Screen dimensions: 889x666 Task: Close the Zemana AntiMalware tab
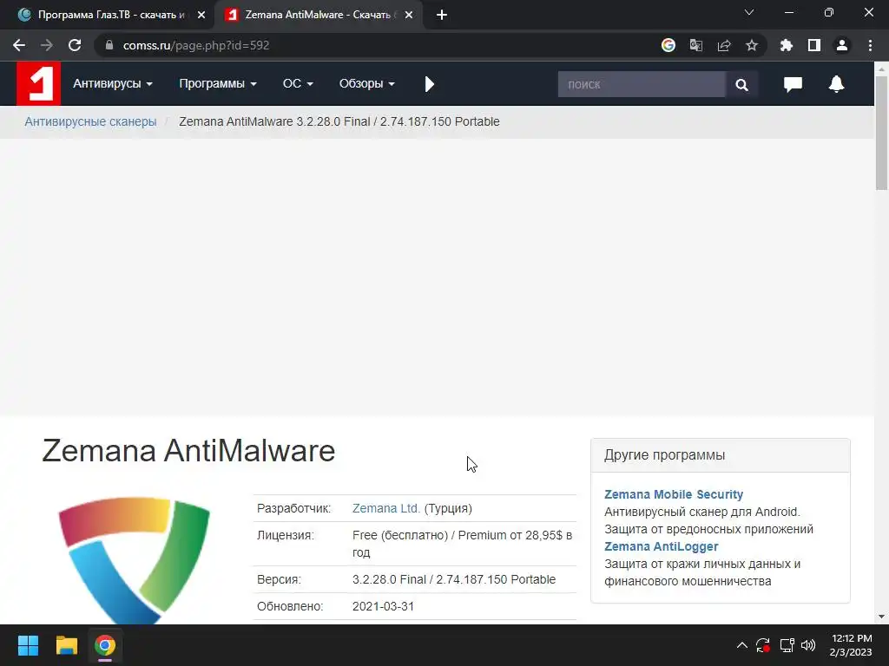[x=409, y=15]
